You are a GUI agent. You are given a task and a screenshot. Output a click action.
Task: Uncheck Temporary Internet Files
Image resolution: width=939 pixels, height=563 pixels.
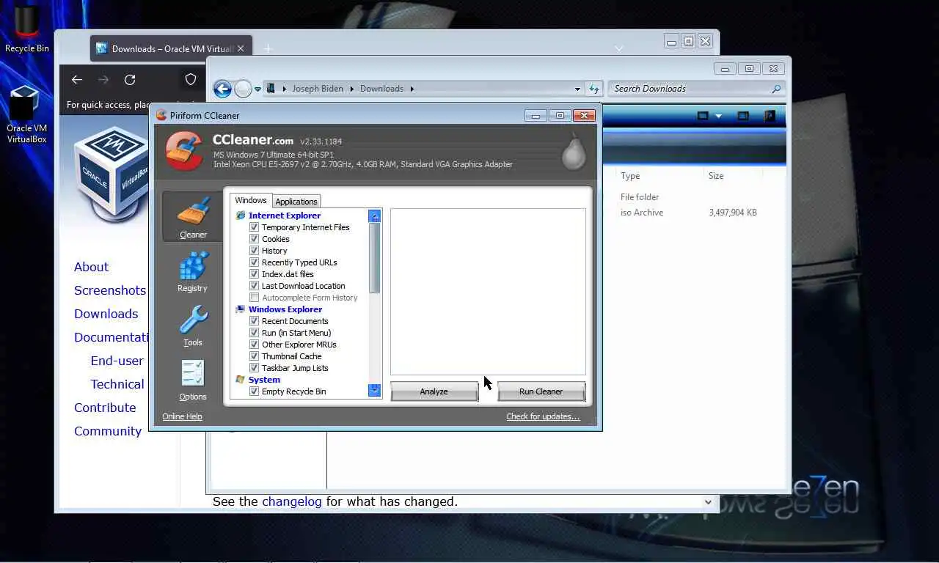[255, 227]
